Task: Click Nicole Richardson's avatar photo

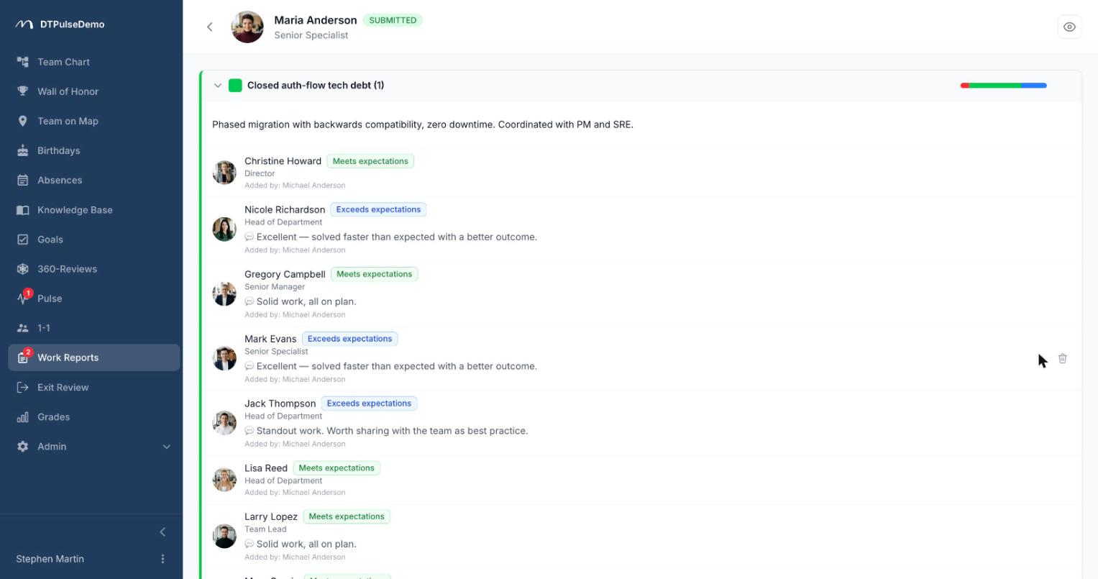Action: click(x=224, y=229)
